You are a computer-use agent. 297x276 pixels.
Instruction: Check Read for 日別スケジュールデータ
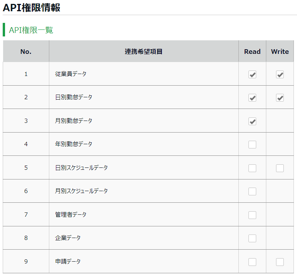[x=252, y=168]
